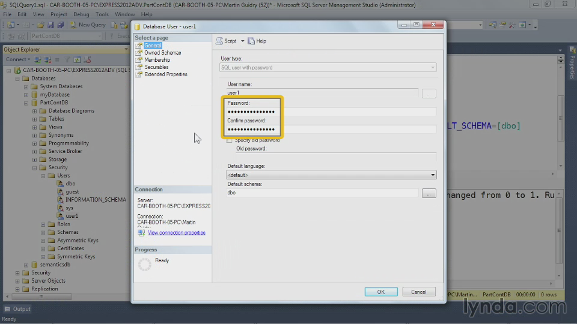Select the Replication folder
The image size is (577, 324).
[x=44, y=289]
